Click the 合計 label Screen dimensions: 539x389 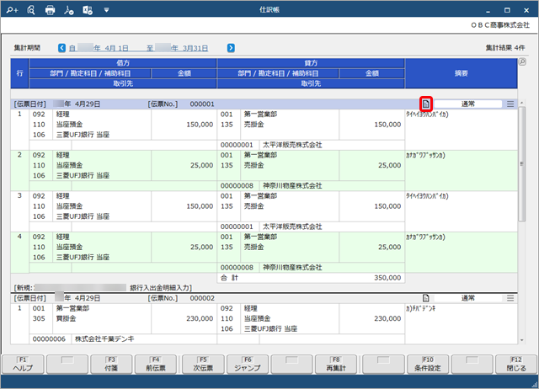click(x=229, y=278)
